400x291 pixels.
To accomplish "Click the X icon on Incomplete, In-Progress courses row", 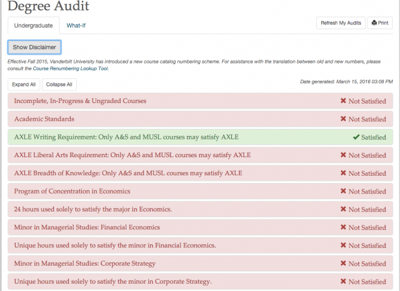I will 343,101.
